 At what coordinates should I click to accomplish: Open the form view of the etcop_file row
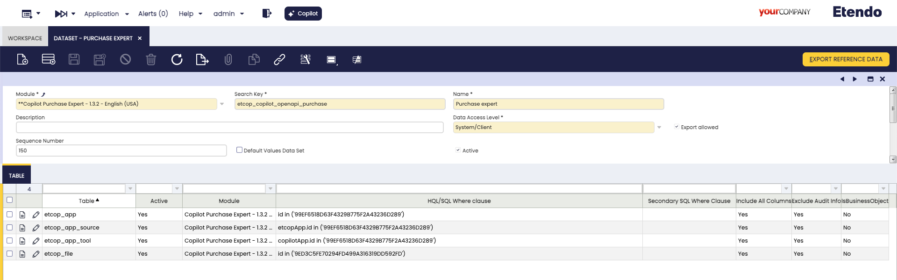coord(22,254)
